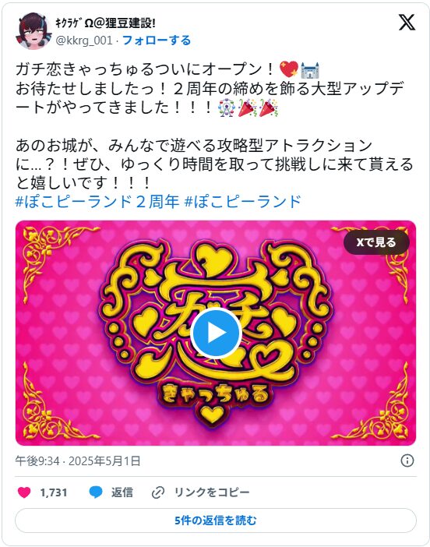430x547 pixels.
Task: Open the キクラゲΩ@狸豆建設! display name
Action: tap(106, 23)
